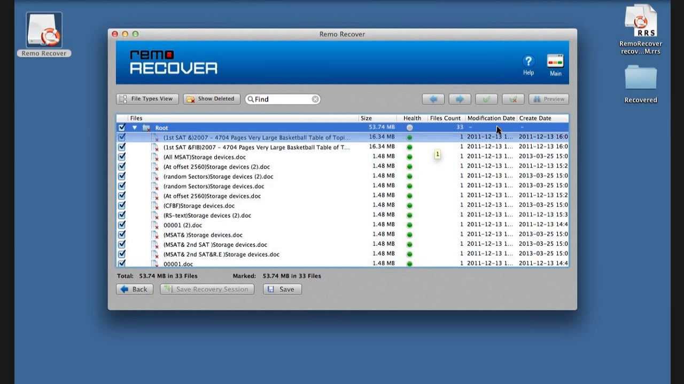Click green health dot of 00001.doc

pyautogui.click(x=409, y=263)
